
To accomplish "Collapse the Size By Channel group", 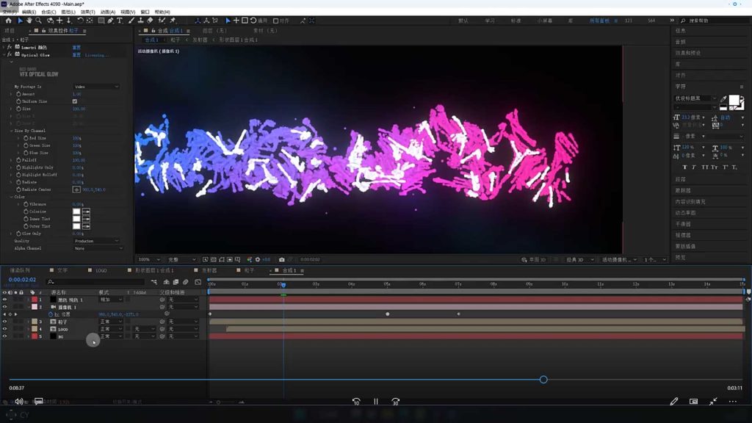I will click(x=12, y=131).
